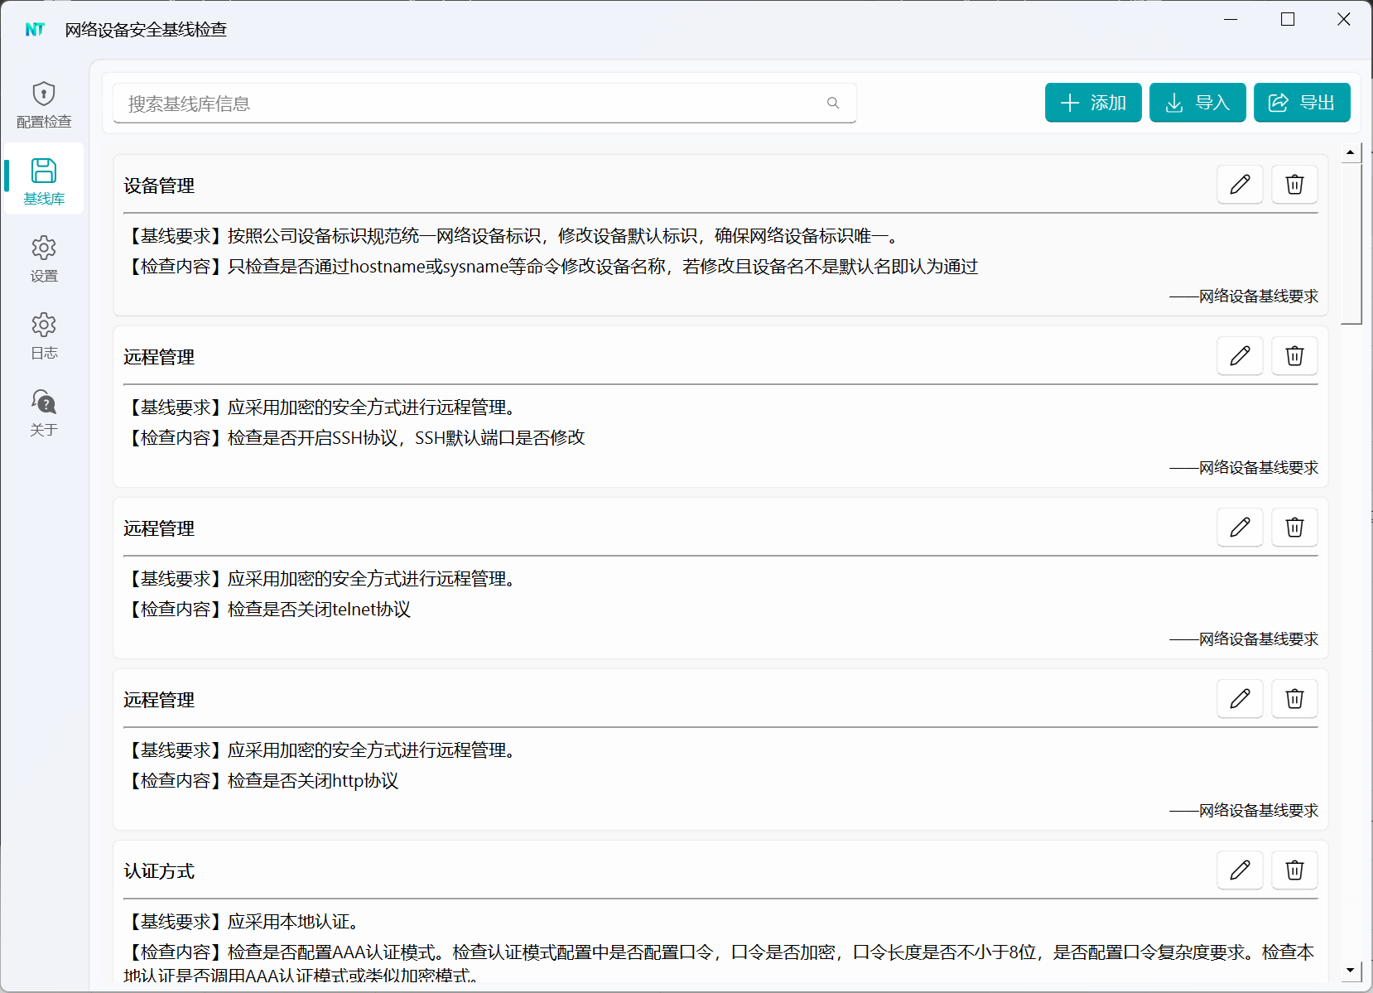Viewport: 1373px width, 993px height.
Task: Edit the 认证方式 baseline entry
Action: tap(1240, 870)
